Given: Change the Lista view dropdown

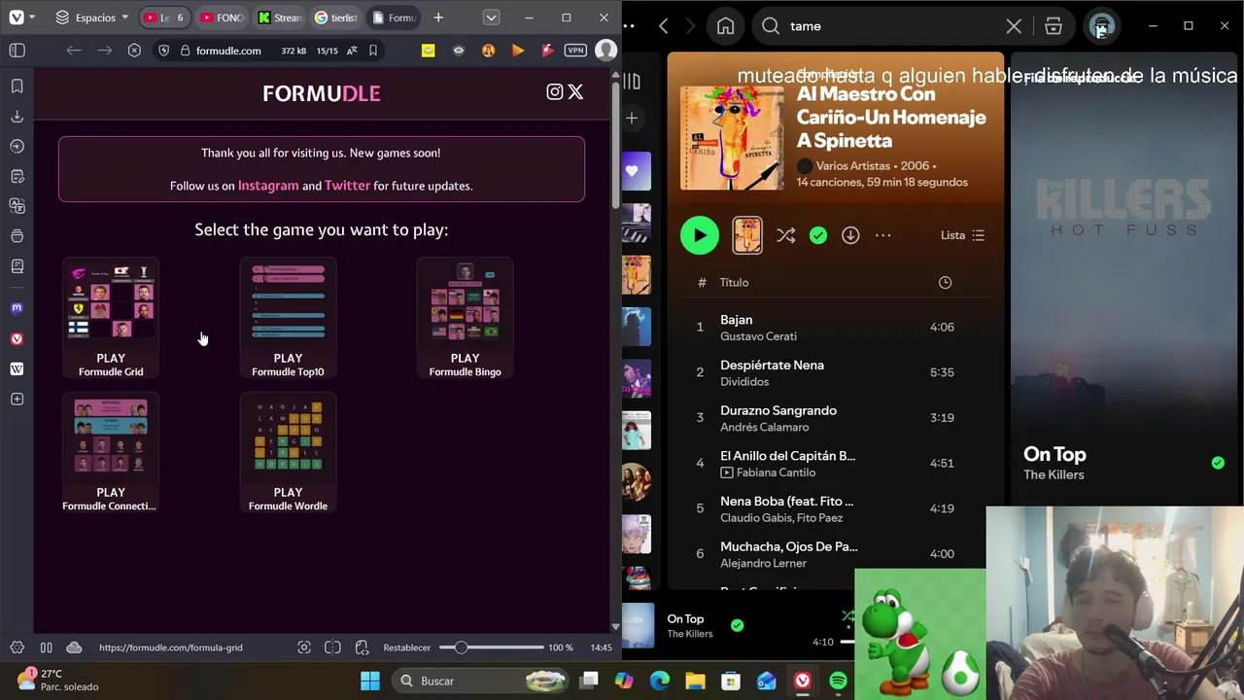Looking at the screenshot, I should (962, 235).
